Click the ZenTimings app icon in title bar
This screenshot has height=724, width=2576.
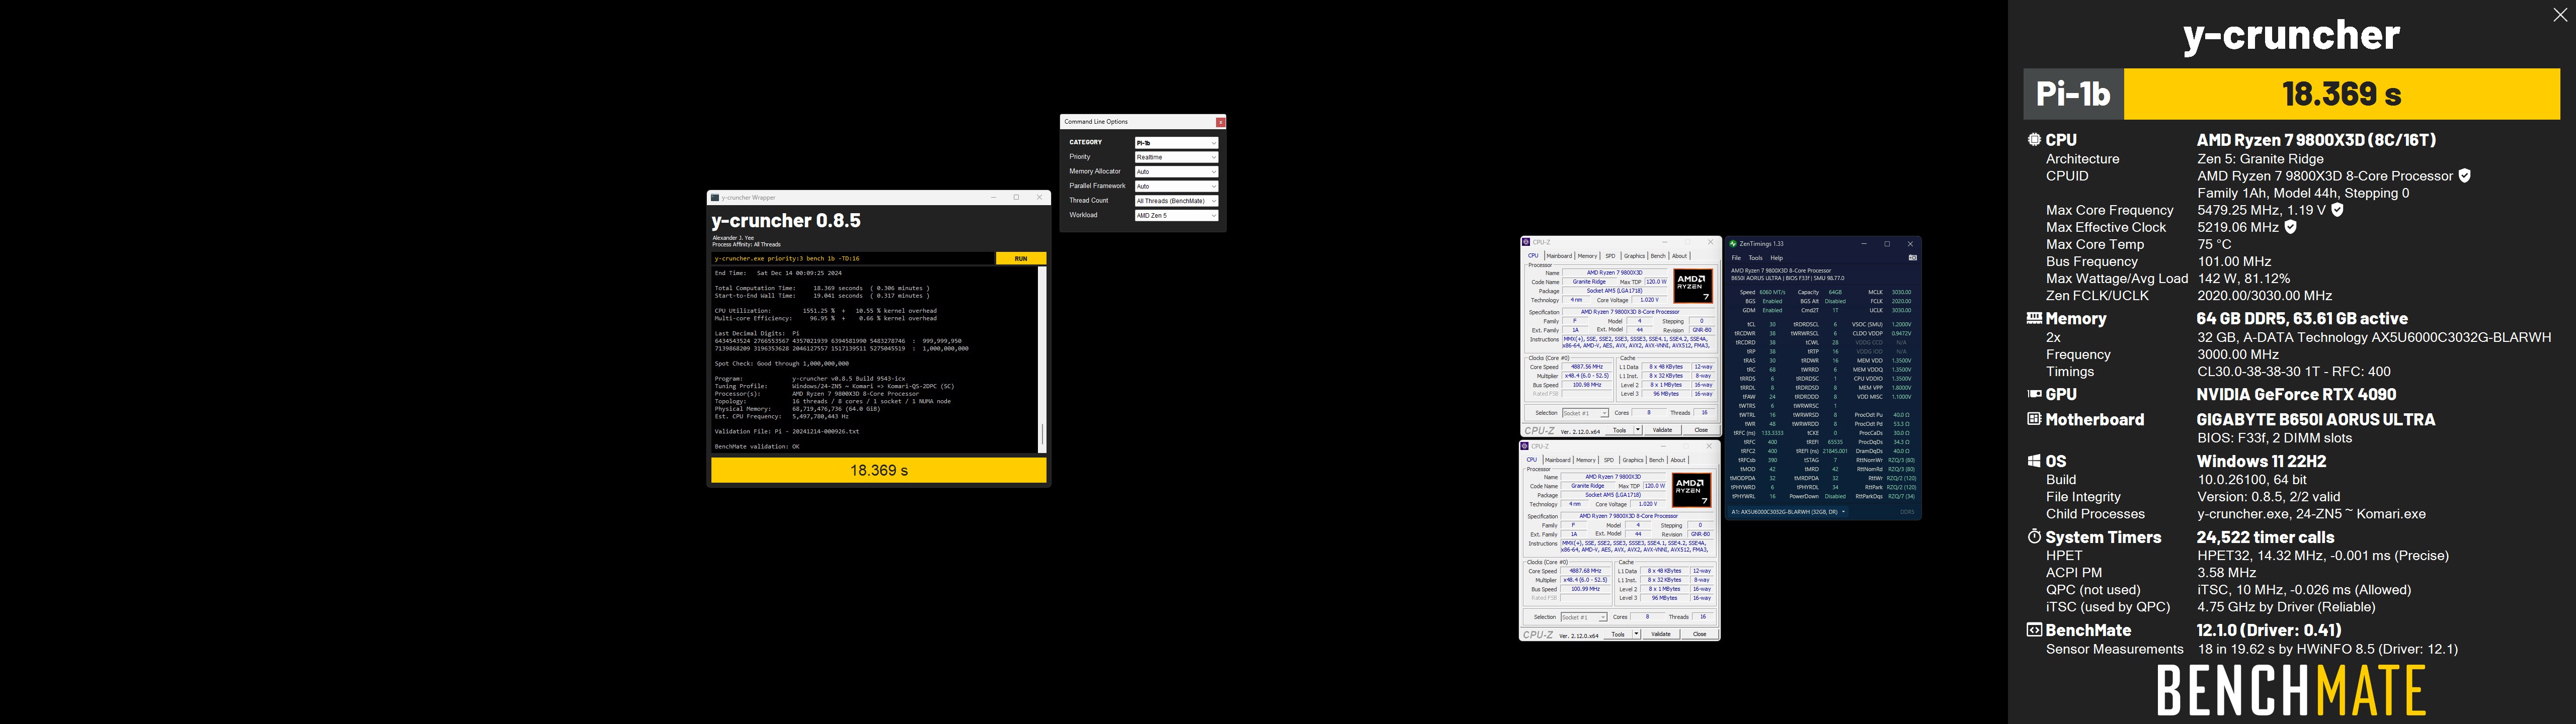coord(1733,244)
